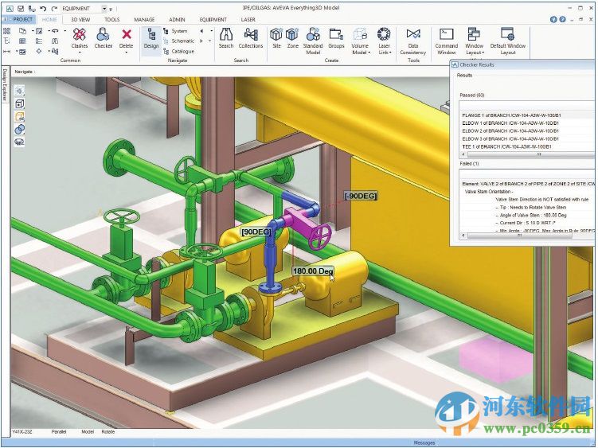Open the Design Explorer side panel
This screenshot has height=448, width=598.
click(5, 84)
